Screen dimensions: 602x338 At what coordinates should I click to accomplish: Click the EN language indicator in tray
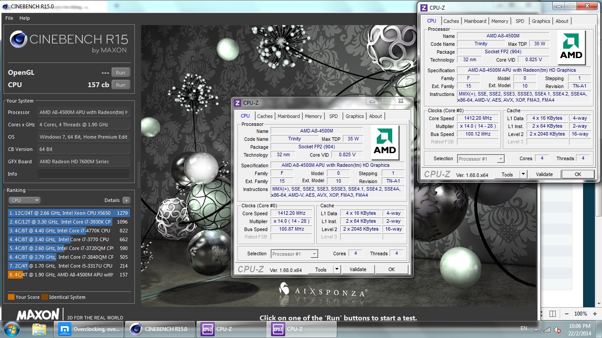pyautogui.click(x=524, y=328)
